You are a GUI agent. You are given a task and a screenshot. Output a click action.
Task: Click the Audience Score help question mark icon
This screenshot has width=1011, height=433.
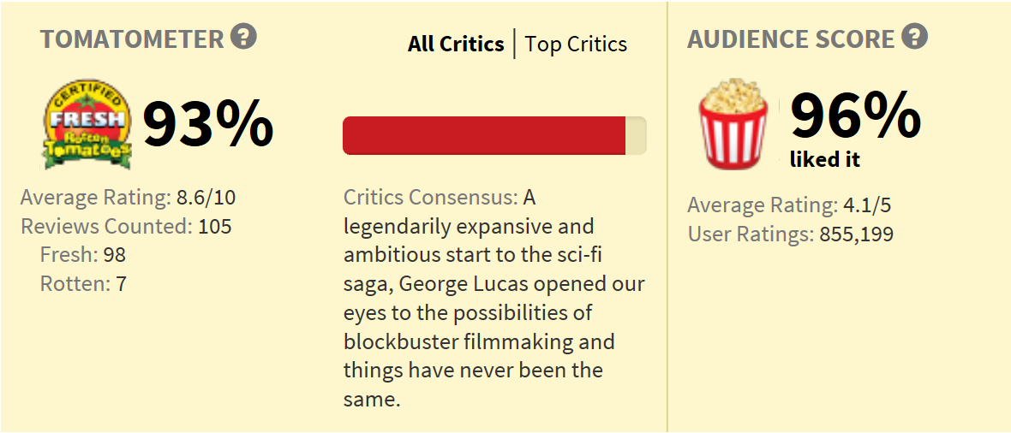click(x=915, y=36)
